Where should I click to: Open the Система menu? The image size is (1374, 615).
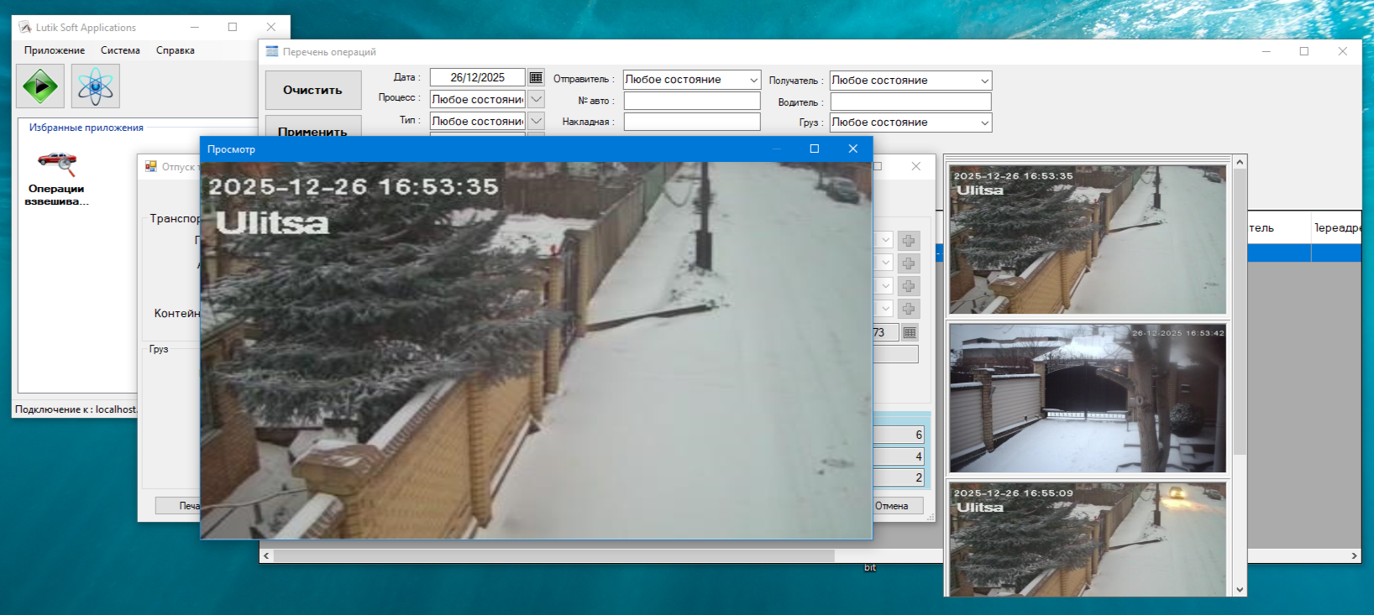tap(120, 50)
